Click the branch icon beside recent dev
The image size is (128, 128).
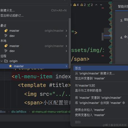pyautogui.click(x=6, y=36)
